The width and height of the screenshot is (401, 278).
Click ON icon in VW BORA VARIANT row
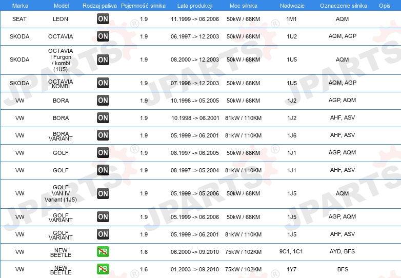pos(103,135)
